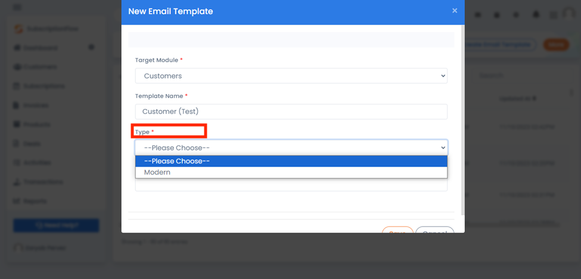Image resolution: width=581 pixels, height=279 pixels.
Task: Close the New Email Template dialog
Action: [455, 11]
